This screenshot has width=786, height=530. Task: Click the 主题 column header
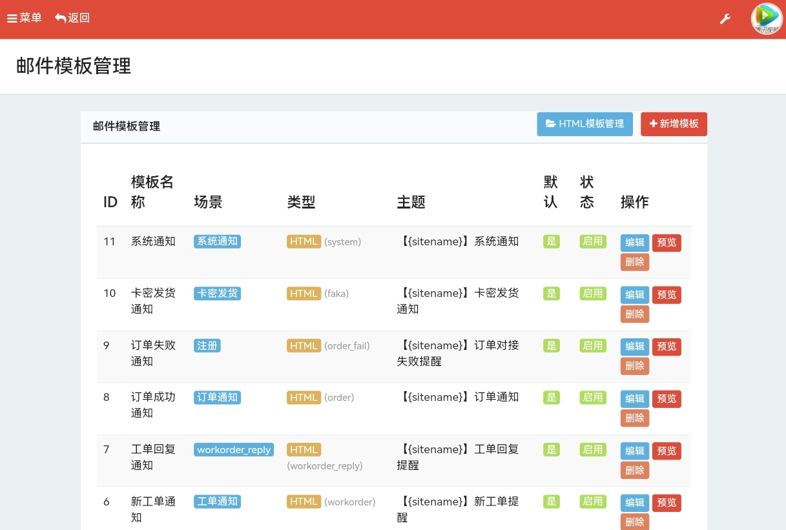(411, 202)
